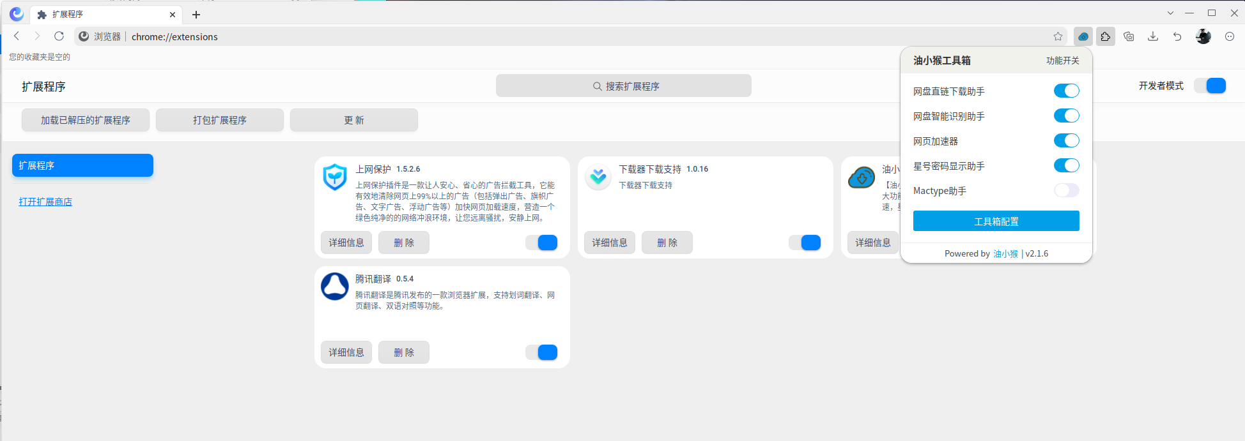Toggle 开发者模式 switch
1245x441 pixels.
click(1210, 86)
